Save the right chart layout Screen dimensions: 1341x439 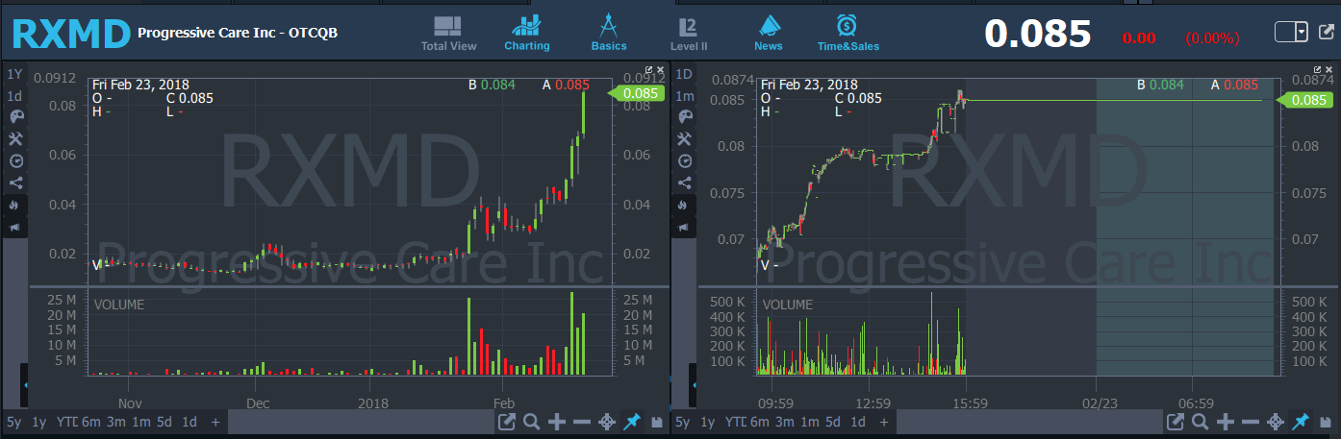(x=1326, y=422)
